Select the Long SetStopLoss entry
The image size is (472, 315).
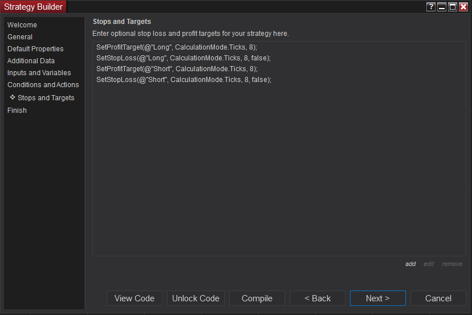point(183,58)
